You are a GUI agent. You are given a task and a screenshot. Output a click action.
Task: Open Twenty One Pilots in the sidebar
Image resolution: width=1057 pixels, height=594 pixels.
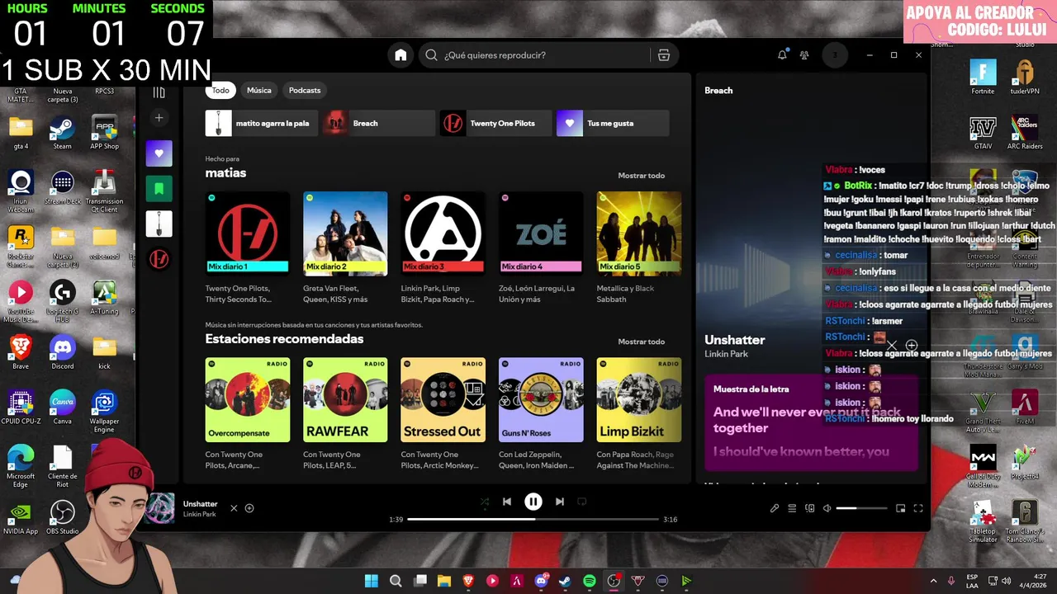pyautogui.click(x=159, y=259)
